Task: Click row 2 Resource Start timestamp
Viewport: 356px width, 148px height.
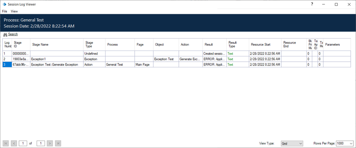Action: click(265, 59)
